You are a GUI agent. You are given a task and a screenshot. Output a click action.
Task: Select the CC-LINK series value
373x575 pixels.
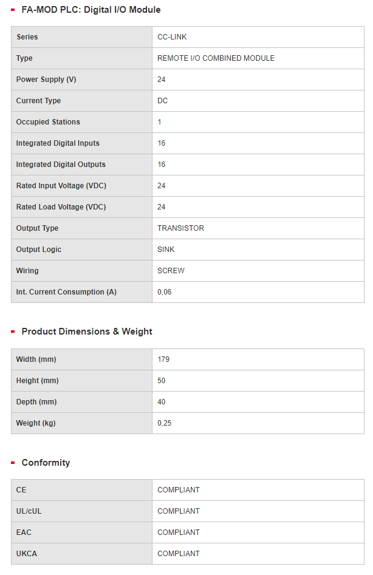click(x=172, y=37)
